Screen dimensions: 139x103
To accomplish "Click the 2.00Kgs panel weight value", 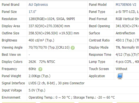I will (x=40, y=76).
